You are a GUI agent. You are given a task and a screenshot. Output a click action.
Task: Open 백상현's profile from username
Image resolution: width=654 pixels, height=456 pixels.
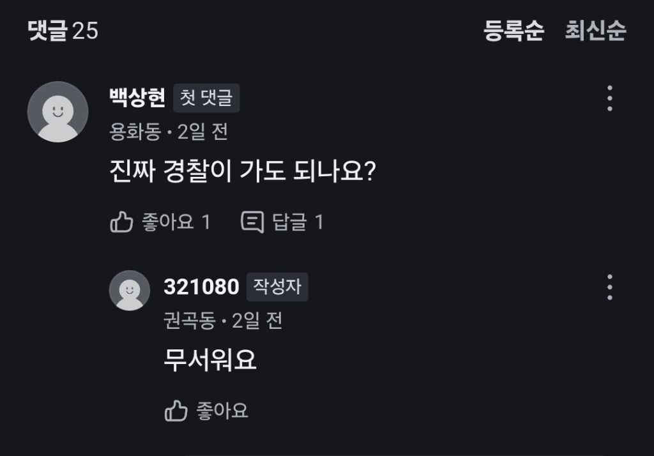coord(137,98)
